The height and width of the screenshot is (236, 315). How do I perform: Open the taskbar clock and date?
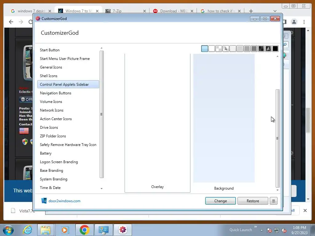pyautogui.click(x=299, y=230)
